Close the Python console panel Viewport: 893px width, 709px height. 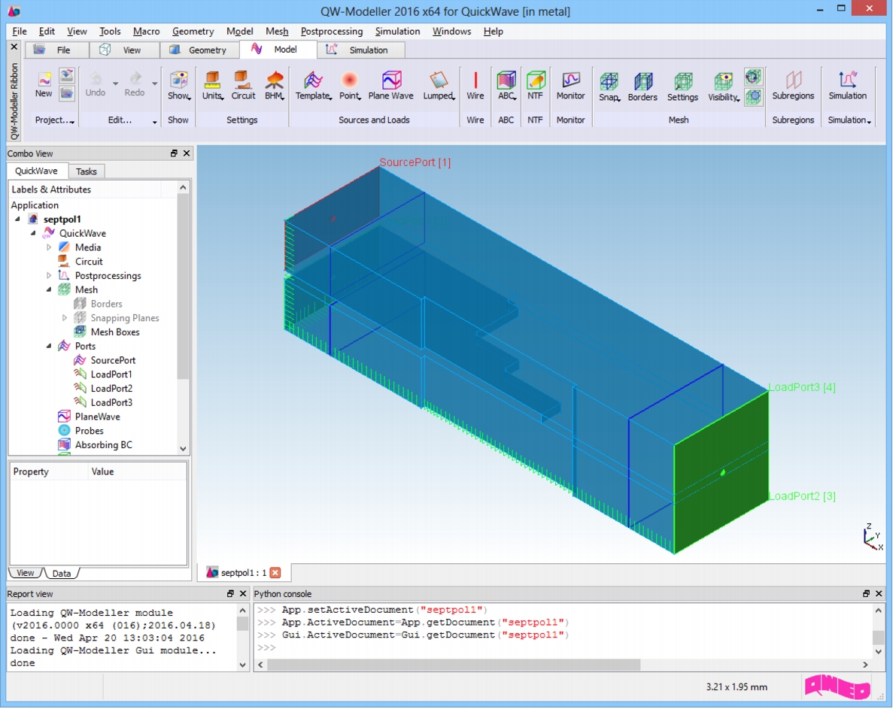(x=879, y=593)
